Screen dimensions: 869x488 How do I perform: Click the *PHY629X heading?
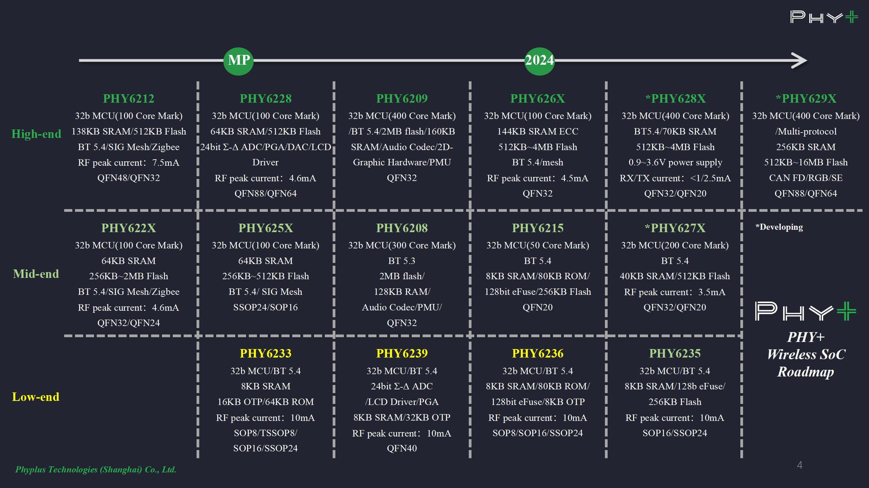(x=806, y=99)
